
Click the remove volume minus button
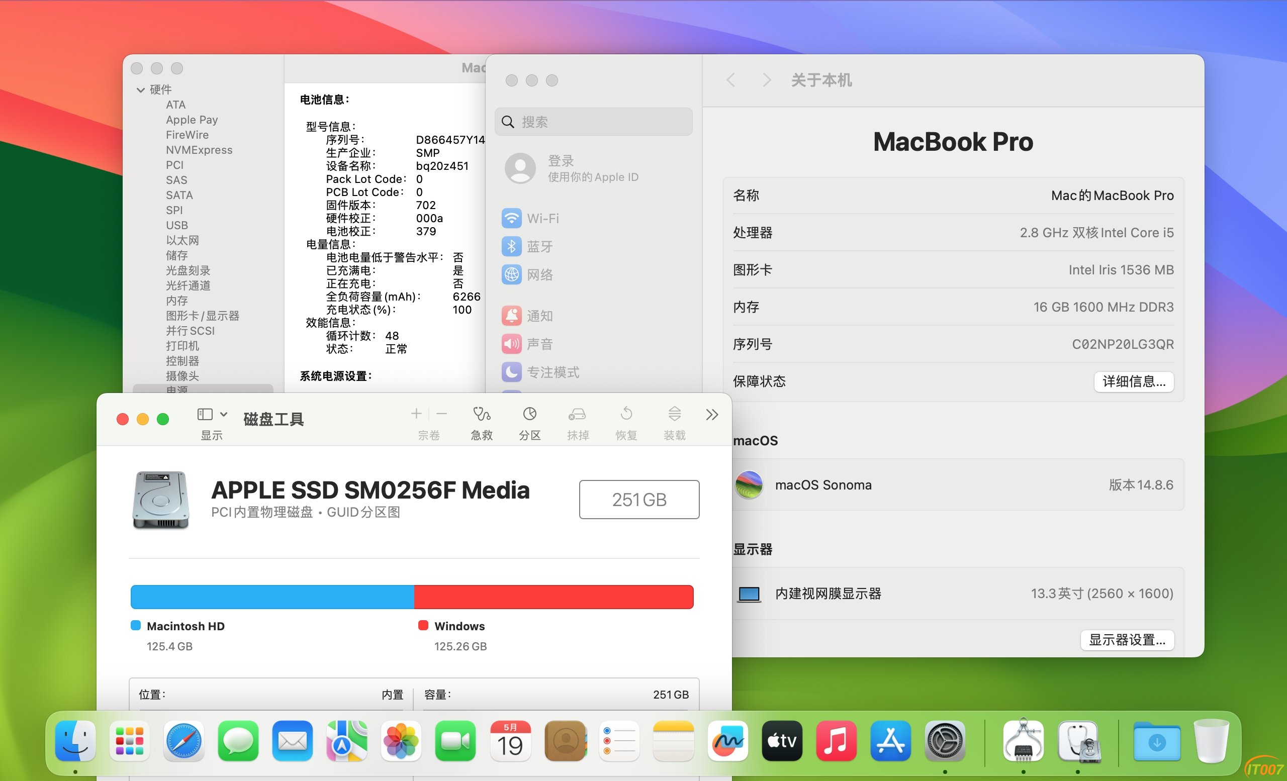click(442, 414)
